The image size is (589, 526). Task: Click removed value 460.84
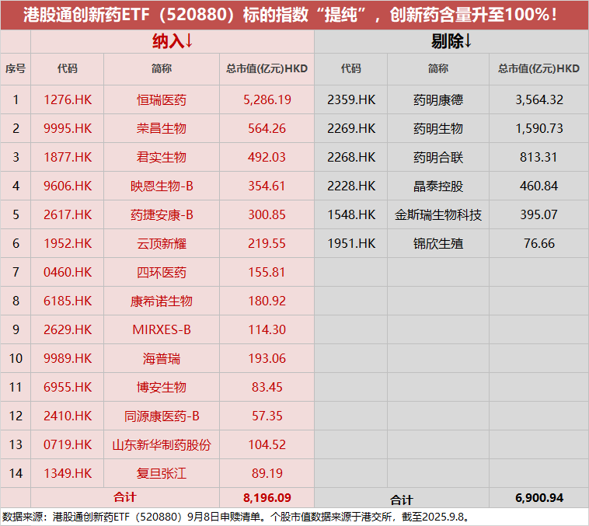tap(539, 186)
